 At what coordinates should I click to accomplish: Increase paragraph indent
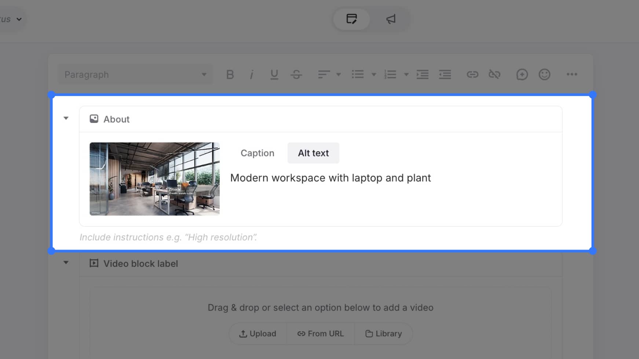pos(423,75)
